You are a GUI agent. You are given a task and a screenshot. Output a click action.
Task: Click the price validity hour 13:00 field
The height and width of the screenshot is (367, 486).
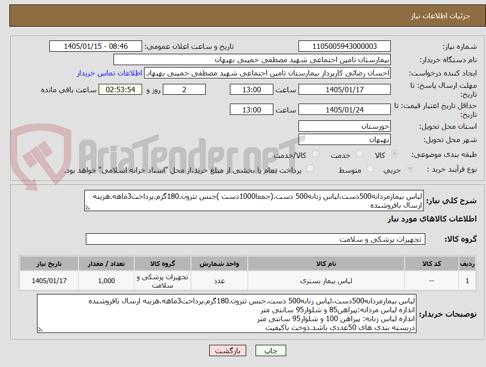(251, 110)
